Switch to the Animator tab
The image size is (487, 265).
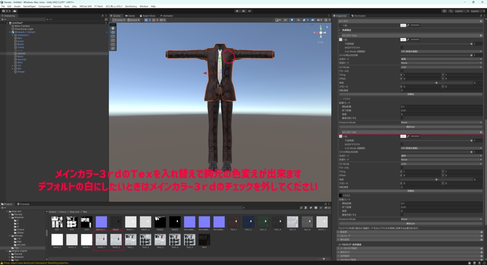point(167,16)
